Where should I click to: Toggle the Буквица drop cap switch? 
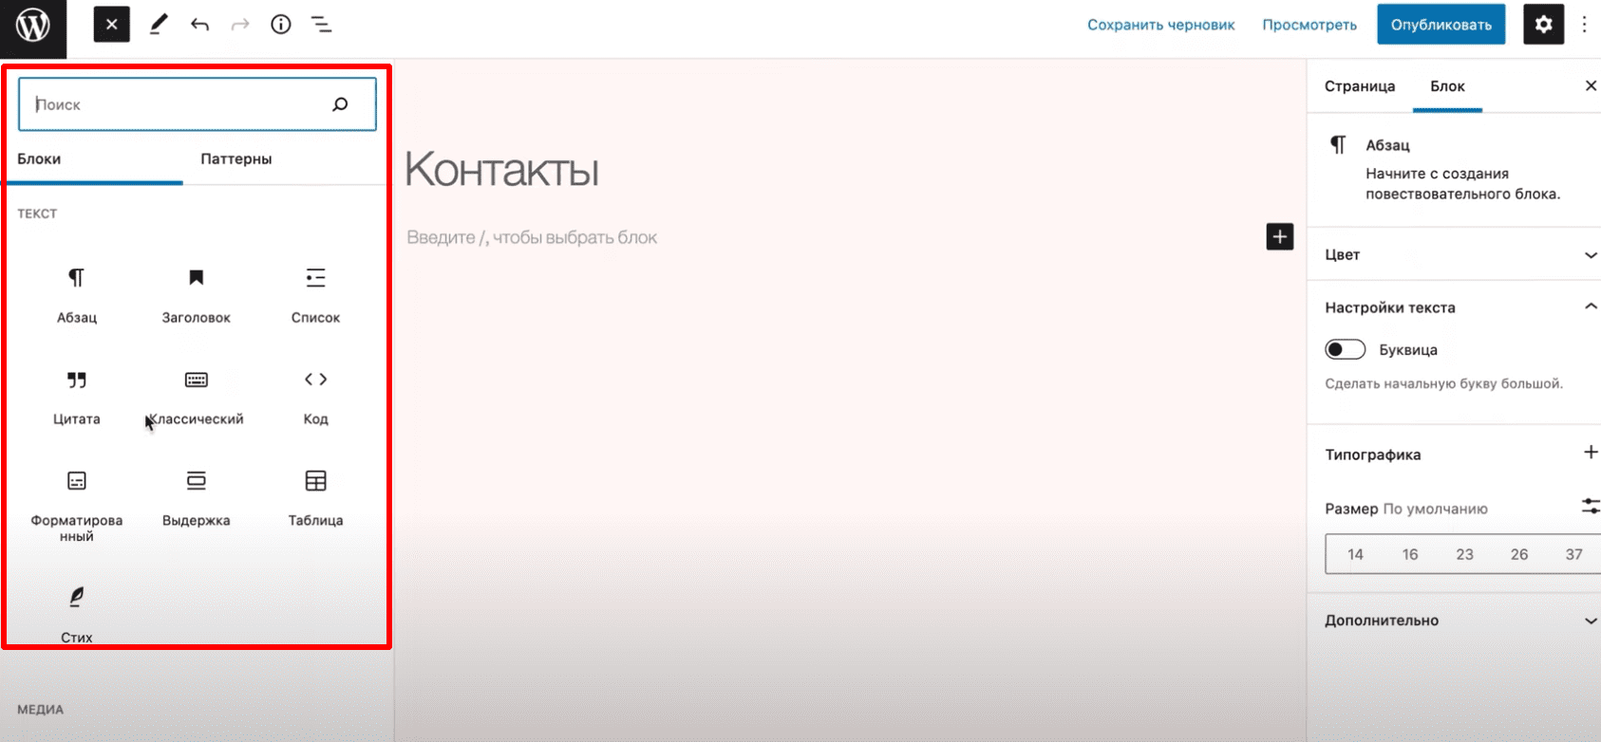(x=1345, y=349)
